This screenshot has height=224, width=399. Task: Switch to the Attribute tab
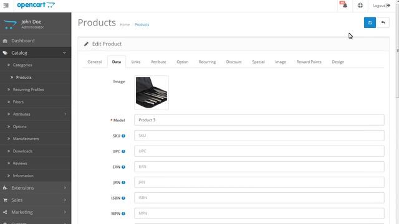tap(158, 62)
